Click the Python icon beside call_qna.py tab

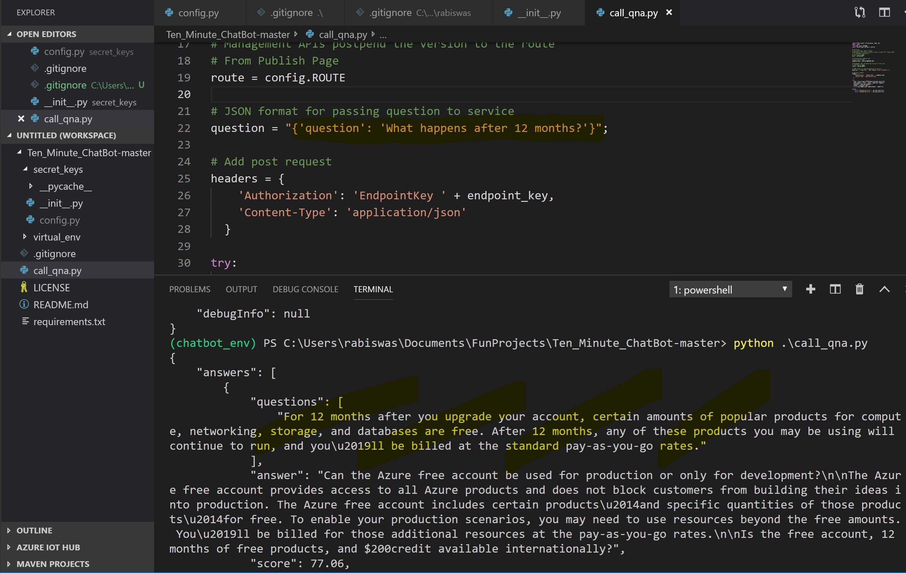[600, 12]
